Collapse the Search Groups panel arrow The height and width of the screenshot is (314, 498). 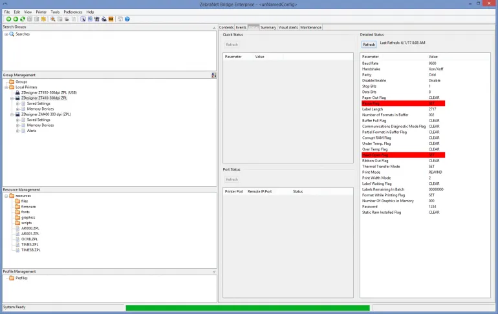pyautogui.click(x=214, y=28)
